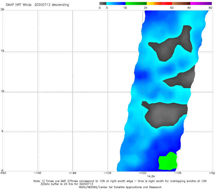Click the 'Data buffer is 24 hrs' note
Image resolution: width=215 pixels, height=189 pixels.
[x=67, y=184]
